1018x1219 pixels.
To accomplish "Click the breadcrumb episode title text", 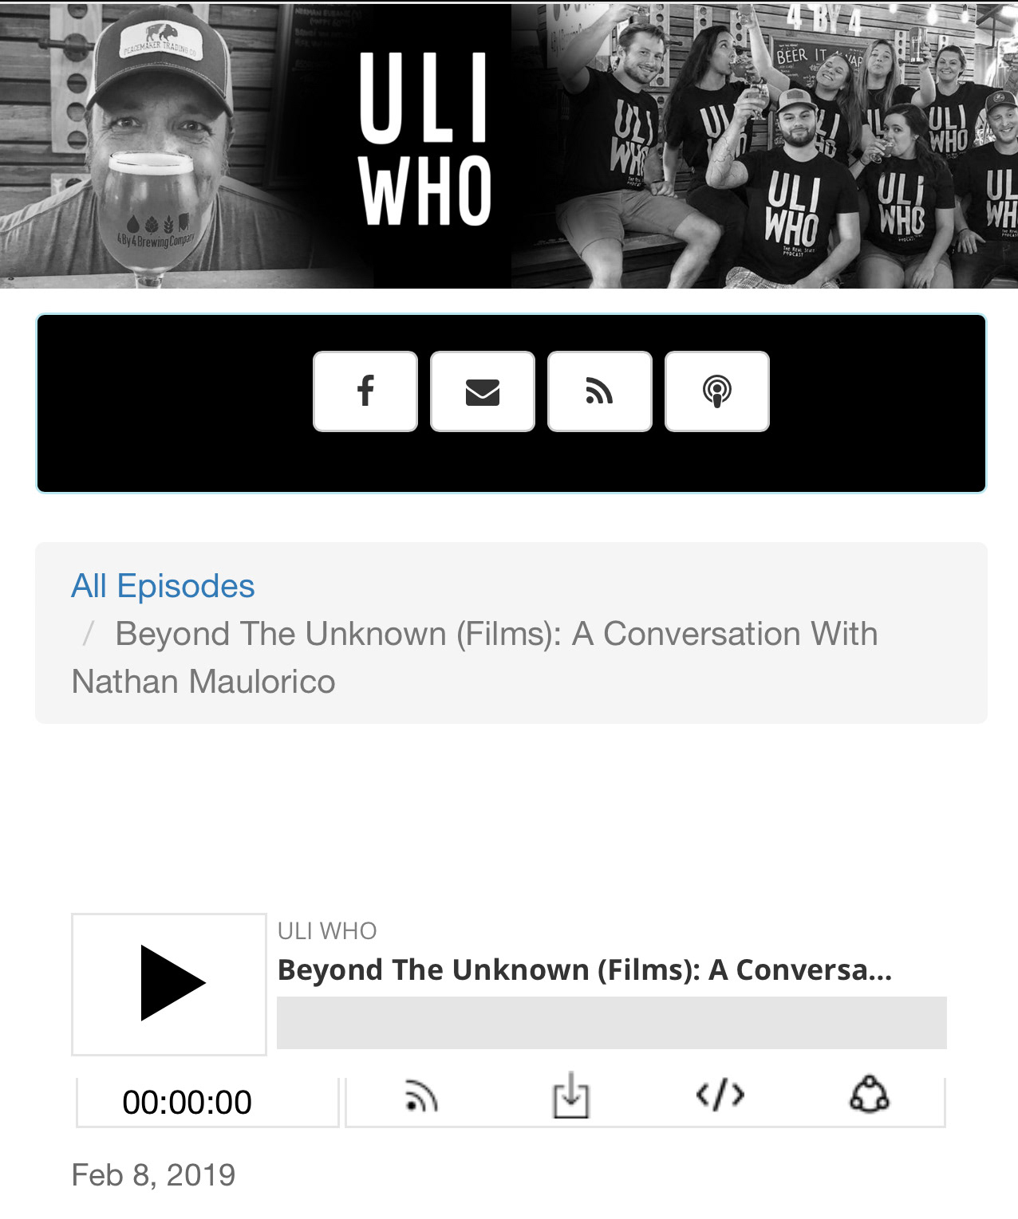I will 475,658.
